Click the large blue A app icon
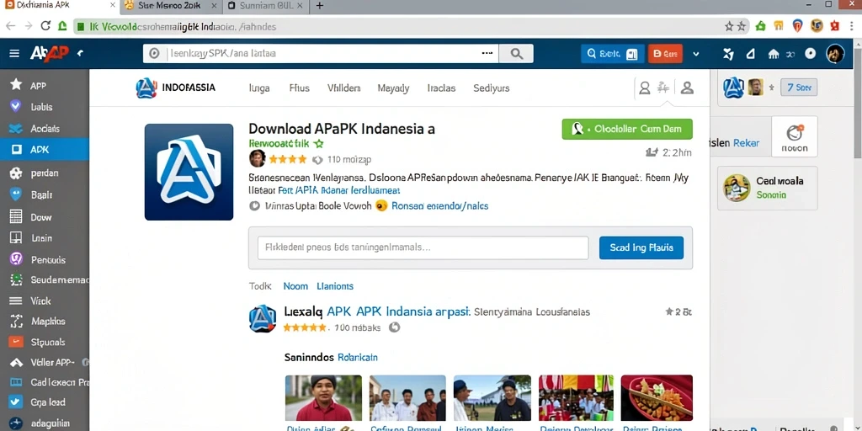 coord(189,172)
